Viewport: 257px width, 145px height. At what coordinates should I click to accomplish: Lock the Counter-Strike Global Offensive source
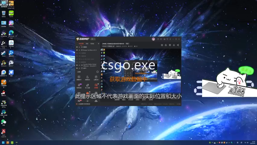[79, 65]
